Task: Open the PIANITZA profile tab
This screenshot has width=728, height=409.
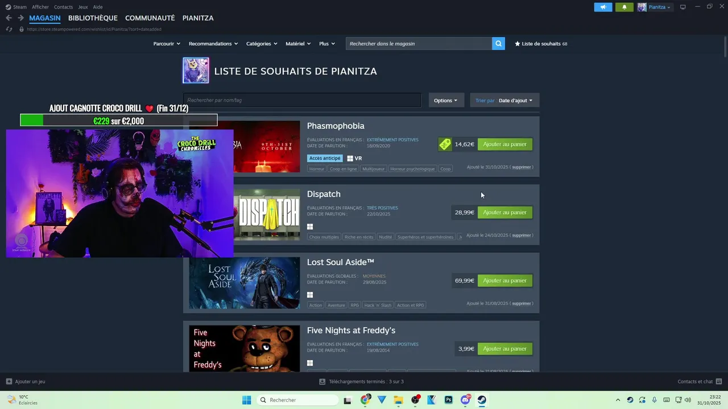Action: [x=198, y=18]
